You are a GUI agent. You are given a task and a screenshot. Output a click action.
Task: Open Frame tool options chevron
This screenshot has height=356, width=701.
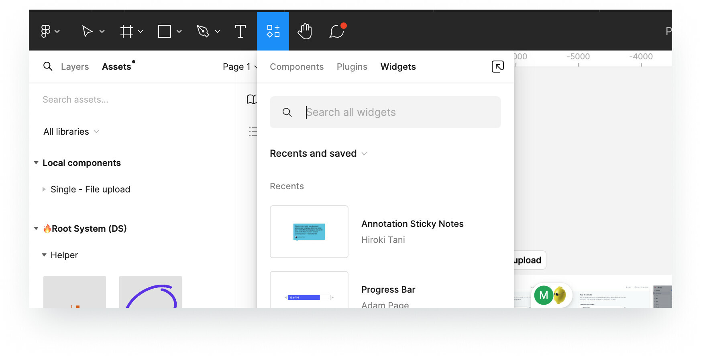click(141, 31)
